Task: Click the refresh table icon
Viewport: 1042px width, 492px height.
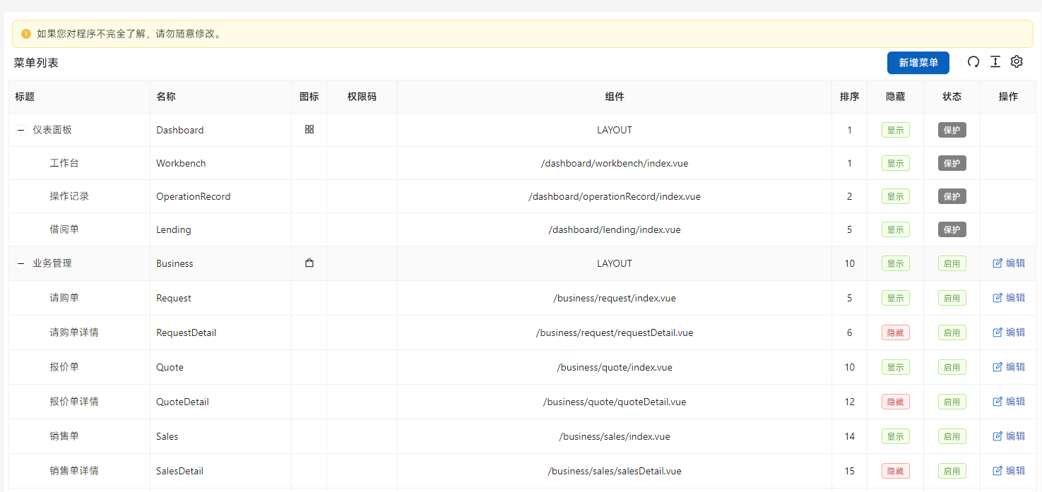Action: point(973,62)
